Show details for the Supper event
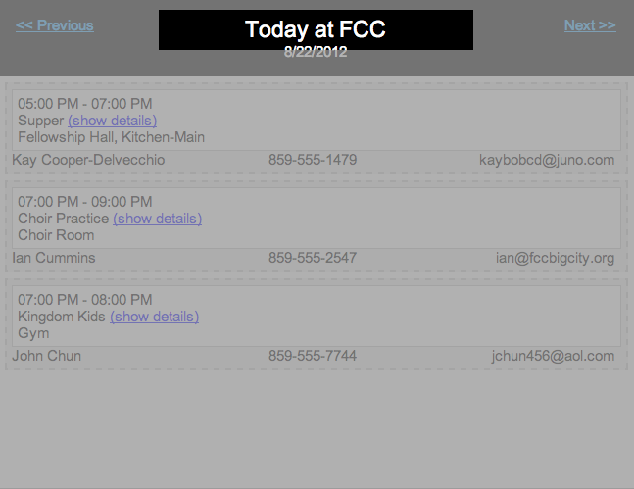 112,121
